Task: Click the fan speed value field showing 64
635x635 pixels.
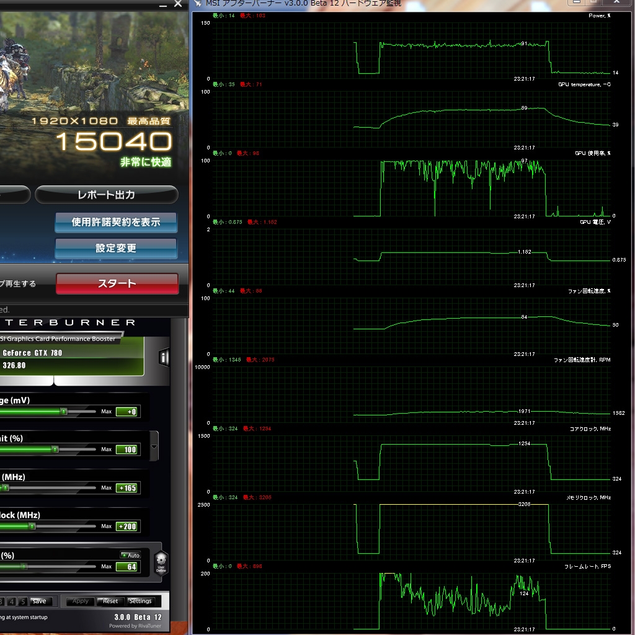Action: coord(128,567)
